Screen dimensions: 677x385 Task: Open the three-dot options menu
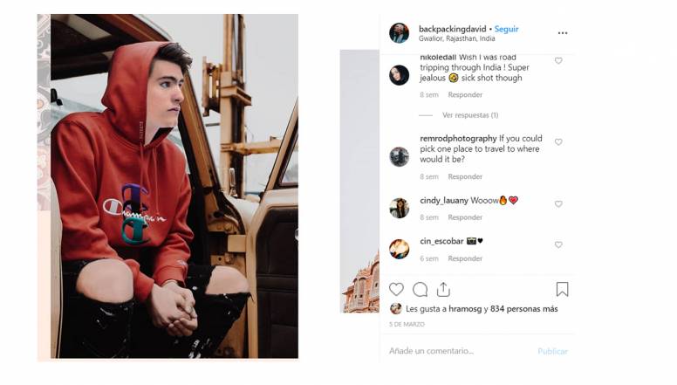coord(563,33)
